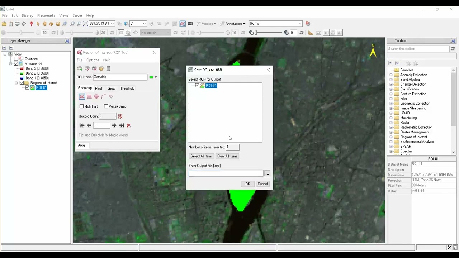Click OK in Save ROIs dialog
The height and width of the screenshot is (258, 459).
coord(247,184)
